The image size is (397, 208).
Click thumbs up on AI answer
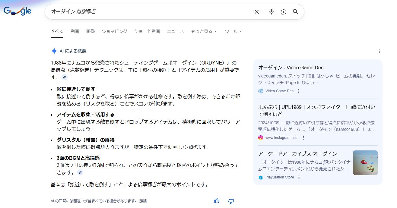217,201
